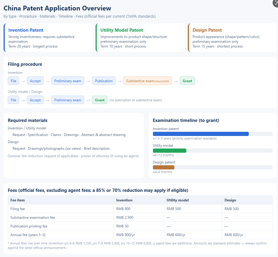
Task: Click the '(no publication or substantive exam)' note
Action: pyautogui.click(x=136, y=100)
